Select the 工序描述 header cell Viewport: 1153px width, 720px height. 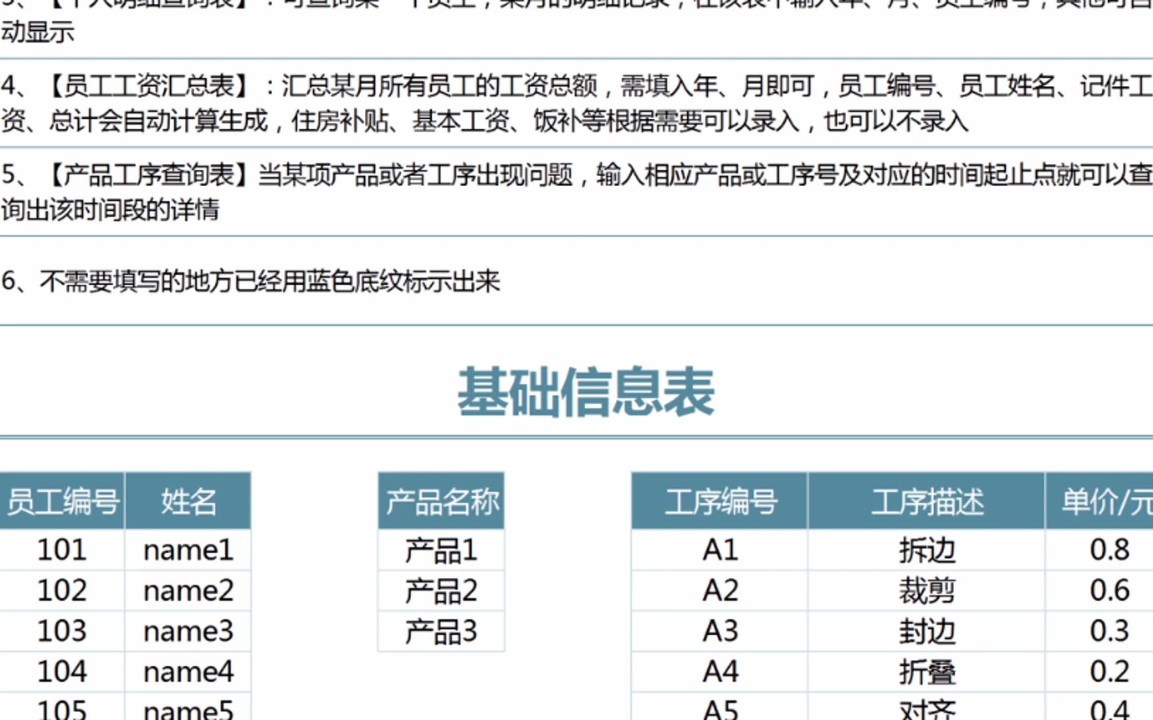coord(926,501)
